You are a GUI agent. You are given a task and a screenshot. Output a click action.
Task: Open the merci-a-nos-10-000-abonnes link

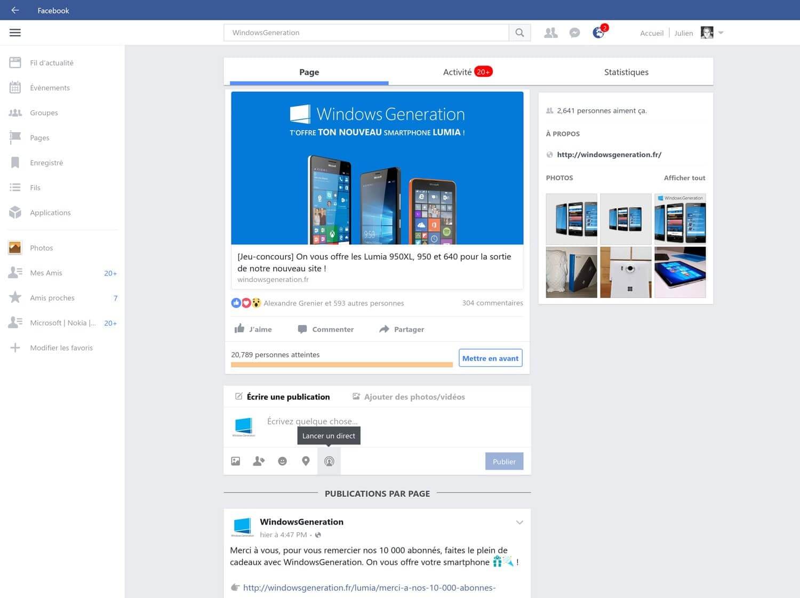click(369, 587)
